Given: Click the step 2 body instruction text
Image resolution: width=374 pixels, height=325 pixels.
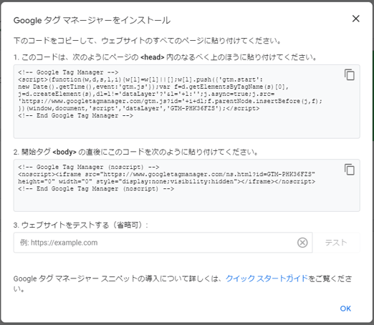Looking at the screenshot, I should pyautogui.click(x=136, y=152).
